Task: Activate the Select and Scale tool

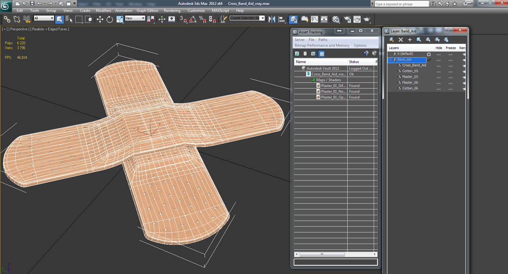Action: (119, 20)
